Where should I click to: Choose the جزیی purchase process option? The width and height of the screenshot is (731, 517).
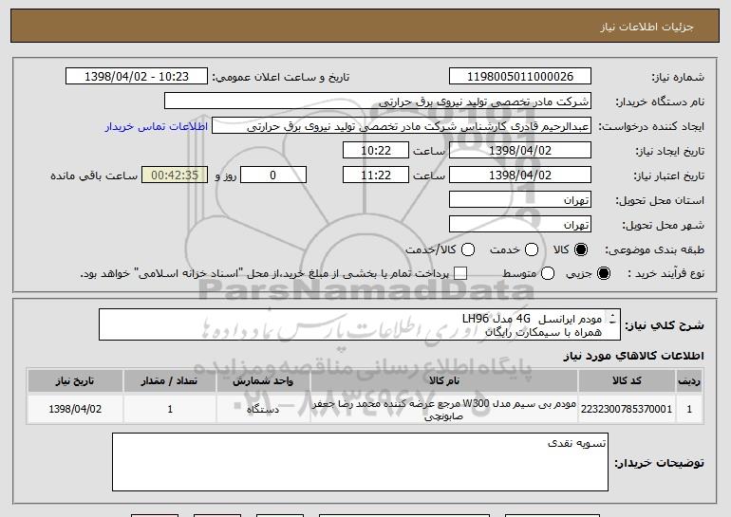[603, 273]
